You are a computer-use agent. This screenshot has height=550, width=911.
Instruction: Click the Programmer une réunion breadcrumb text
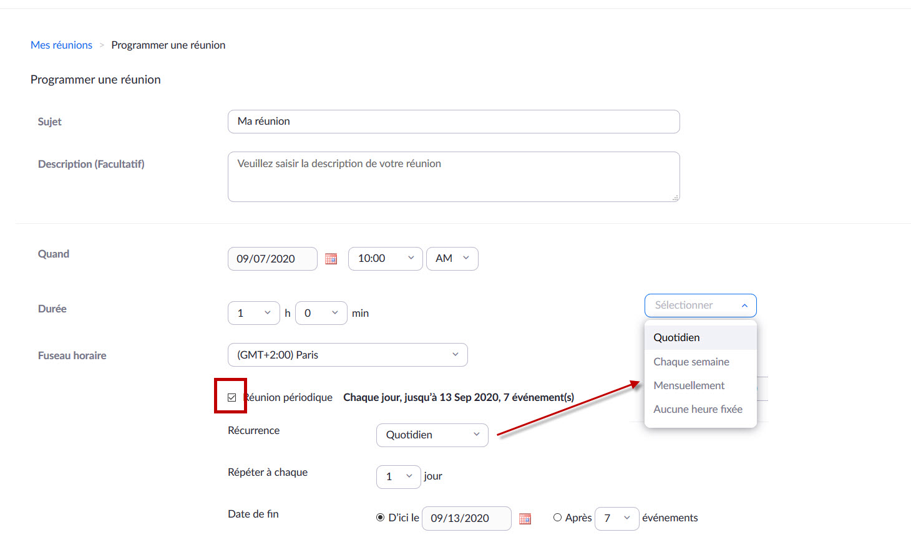click(168, 45)
